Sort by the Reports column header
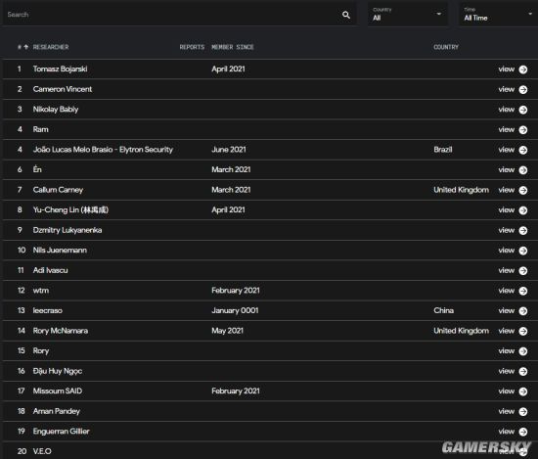The width and height of the screenshot is (538, 459). (192, 47)
